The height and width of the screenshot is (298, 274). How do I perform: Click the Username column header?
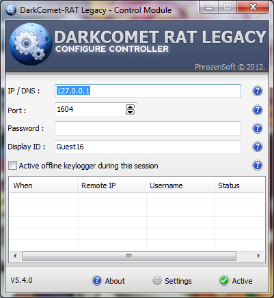(x=180, y=185)
